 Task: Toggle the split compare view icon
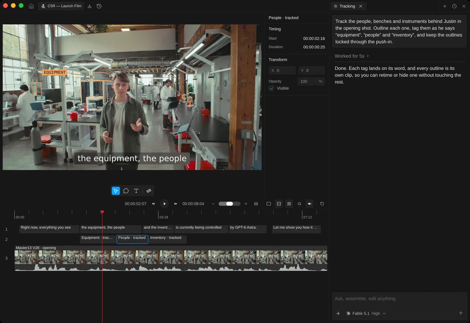pos(279,204)
